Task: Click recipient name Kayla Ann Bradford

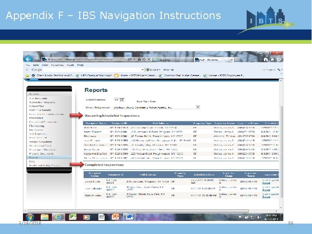Action: pyautogui.click(x=95, y=154)
